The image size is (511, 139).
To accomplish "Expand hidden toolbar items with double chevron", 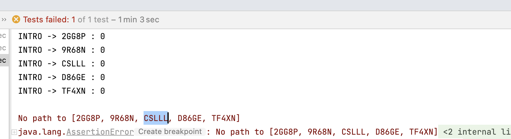I will [4, 20].
